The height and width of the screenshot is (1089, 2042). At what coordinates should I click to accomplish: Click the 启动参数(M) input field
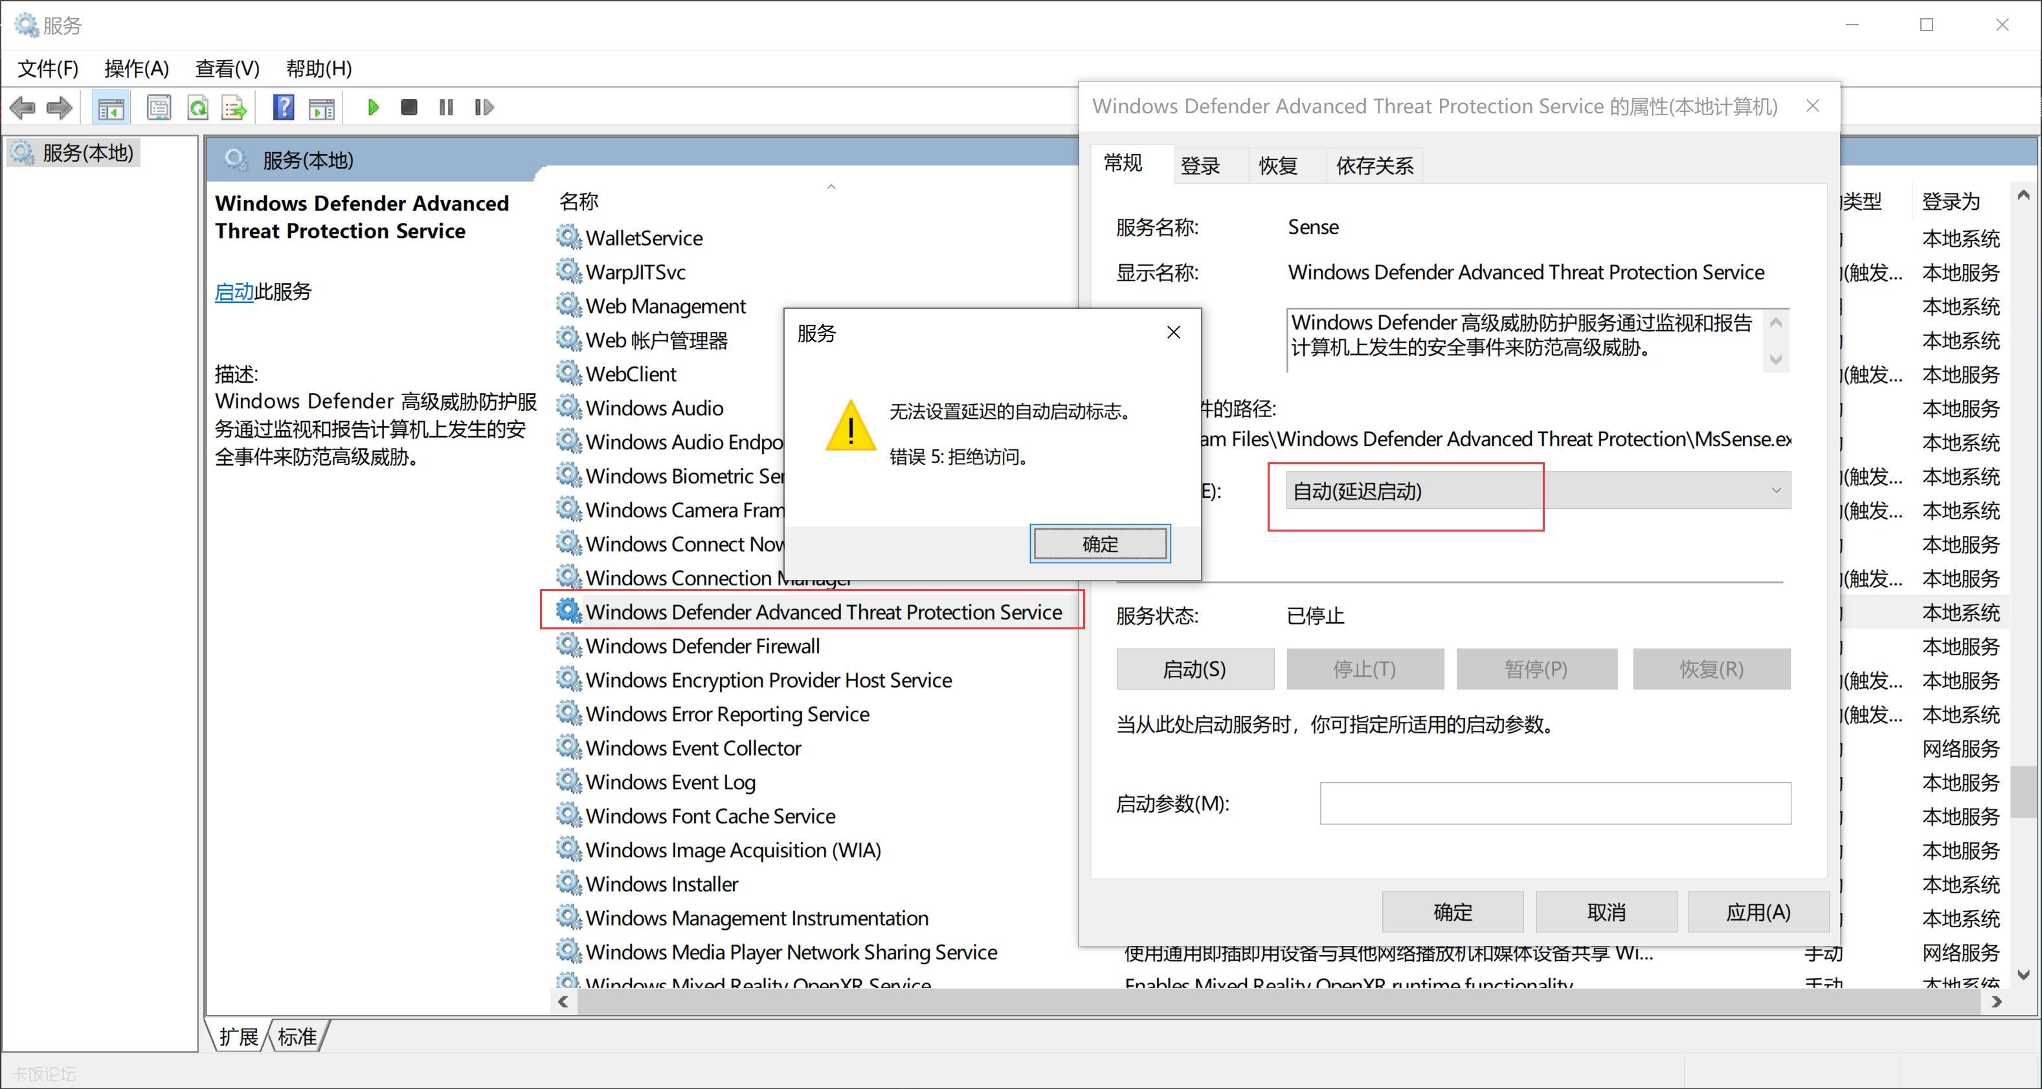tap(1554, 803)
